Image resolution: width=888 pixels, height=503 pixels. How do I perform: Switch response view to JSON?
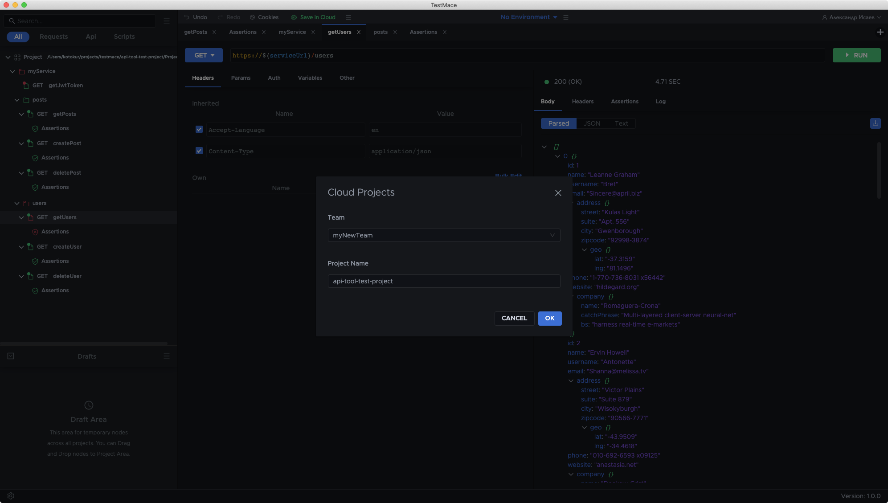pyautogui.click(x=592, y=123)
